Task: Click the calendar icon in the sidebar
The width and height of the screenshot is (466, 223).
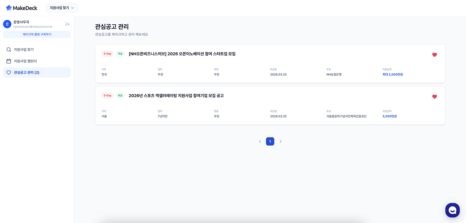Action: tap(9, 61)
